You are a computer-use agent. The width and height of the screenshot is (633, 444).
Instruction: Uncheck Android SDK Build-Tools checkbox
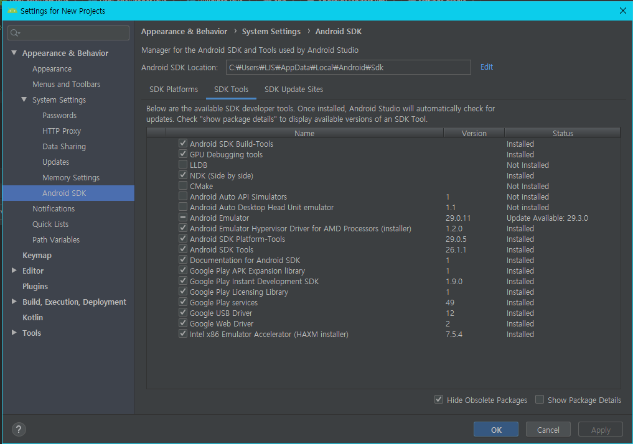(x=183, y=143)
